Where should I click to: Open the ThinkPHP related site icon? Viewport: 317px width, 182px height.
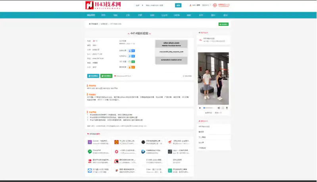click(90, 151)
